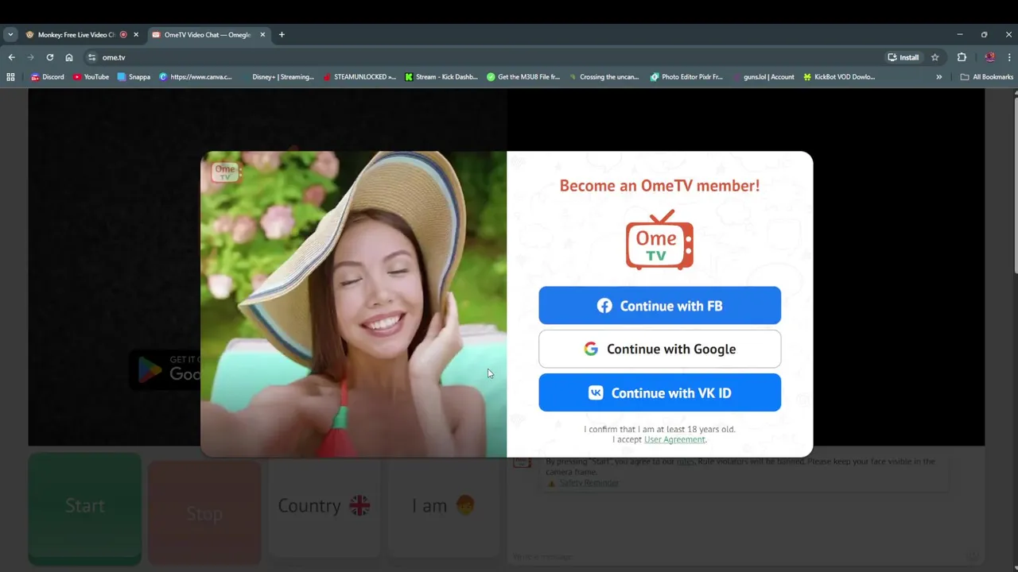Click the red Stop button

pyautogui.click(x=204, y=513)
